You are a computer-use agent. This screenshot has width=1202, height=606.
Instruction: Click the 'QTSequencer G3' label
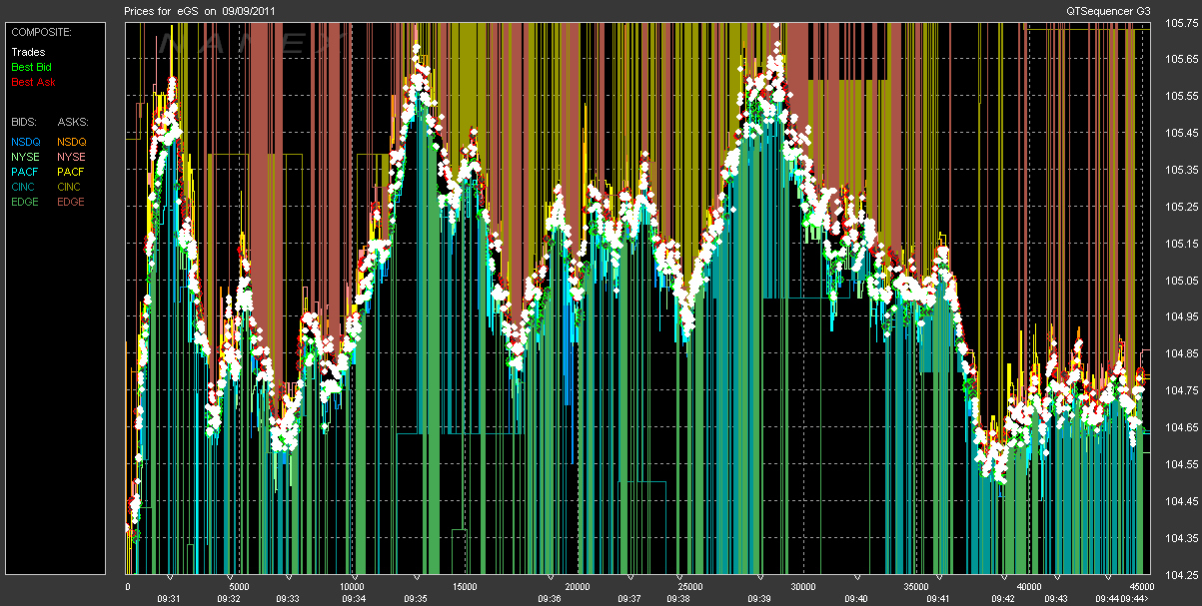[1109, 10]
